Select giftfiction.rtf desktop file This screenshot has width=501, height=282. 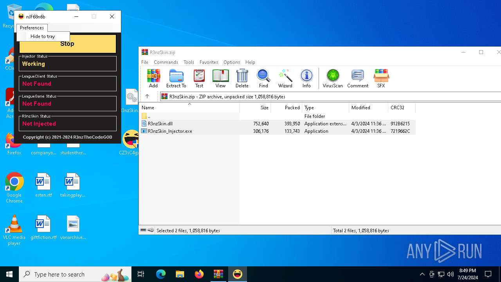tap(43, 228)
